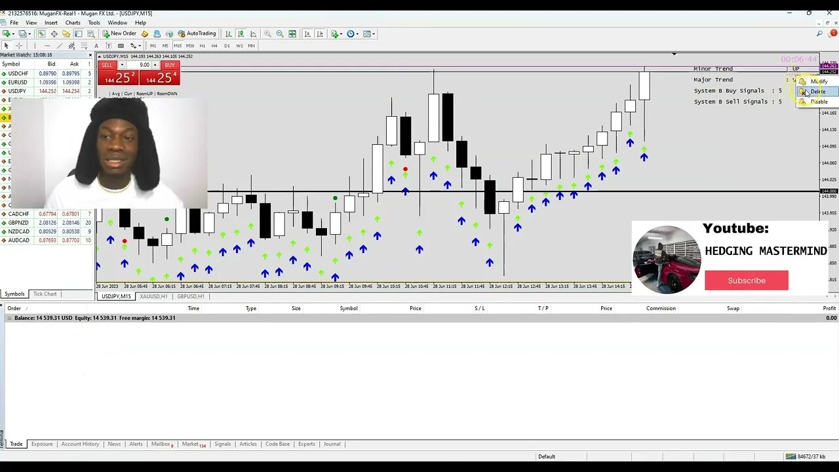Select the arrow cursor tool
This screenshot has height=472, width=839.
pyautogui.click(x=6, y=46)
